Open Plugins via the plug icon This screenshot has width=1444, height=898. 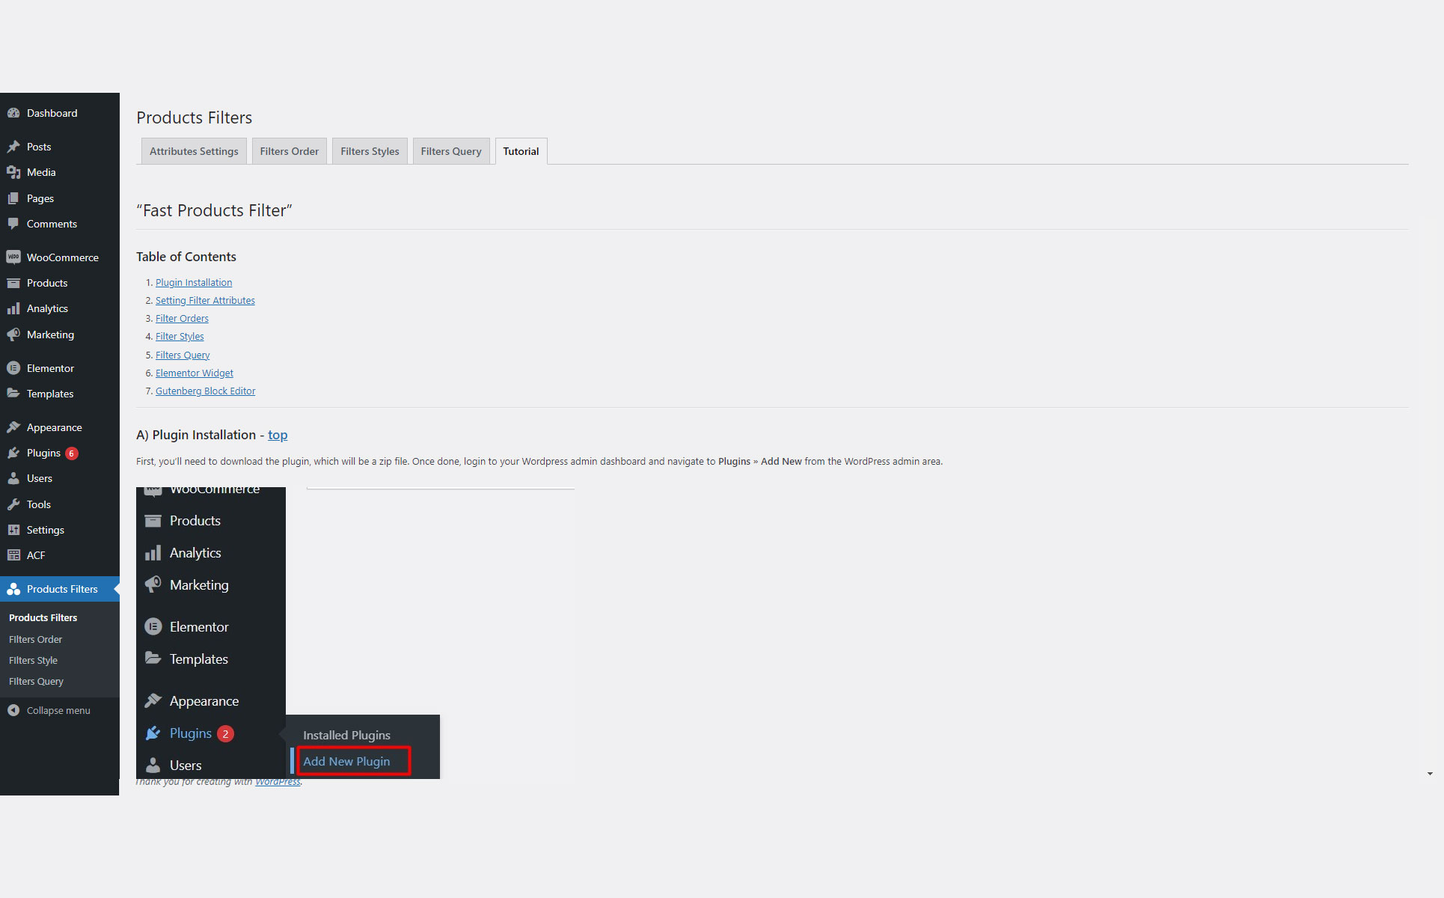(13, 453)
